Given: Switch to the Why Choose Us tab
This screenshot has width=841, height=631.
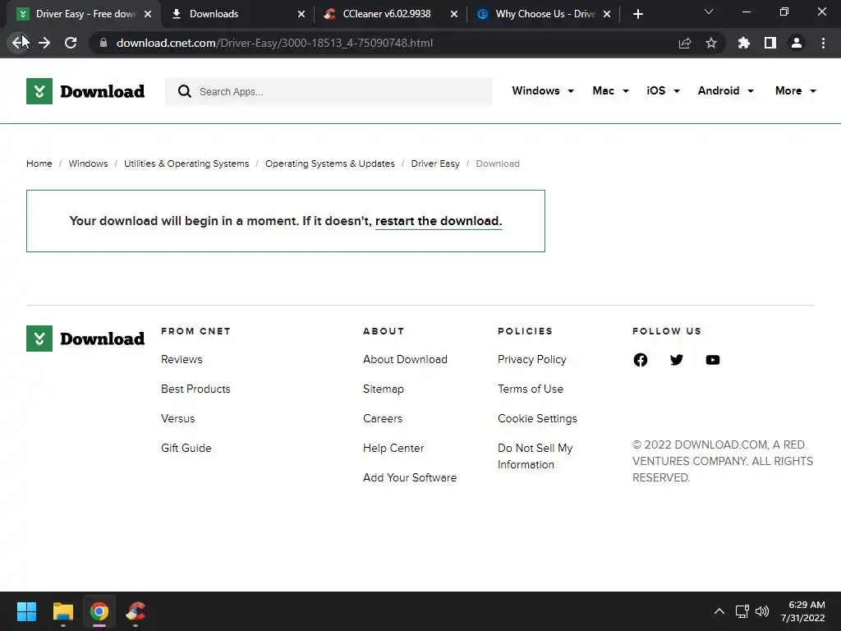Looking at the screenshot, I should coord(542,14).
